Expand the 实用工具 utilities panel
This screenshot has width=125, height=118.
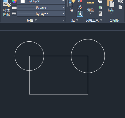[x=94, y=20]
